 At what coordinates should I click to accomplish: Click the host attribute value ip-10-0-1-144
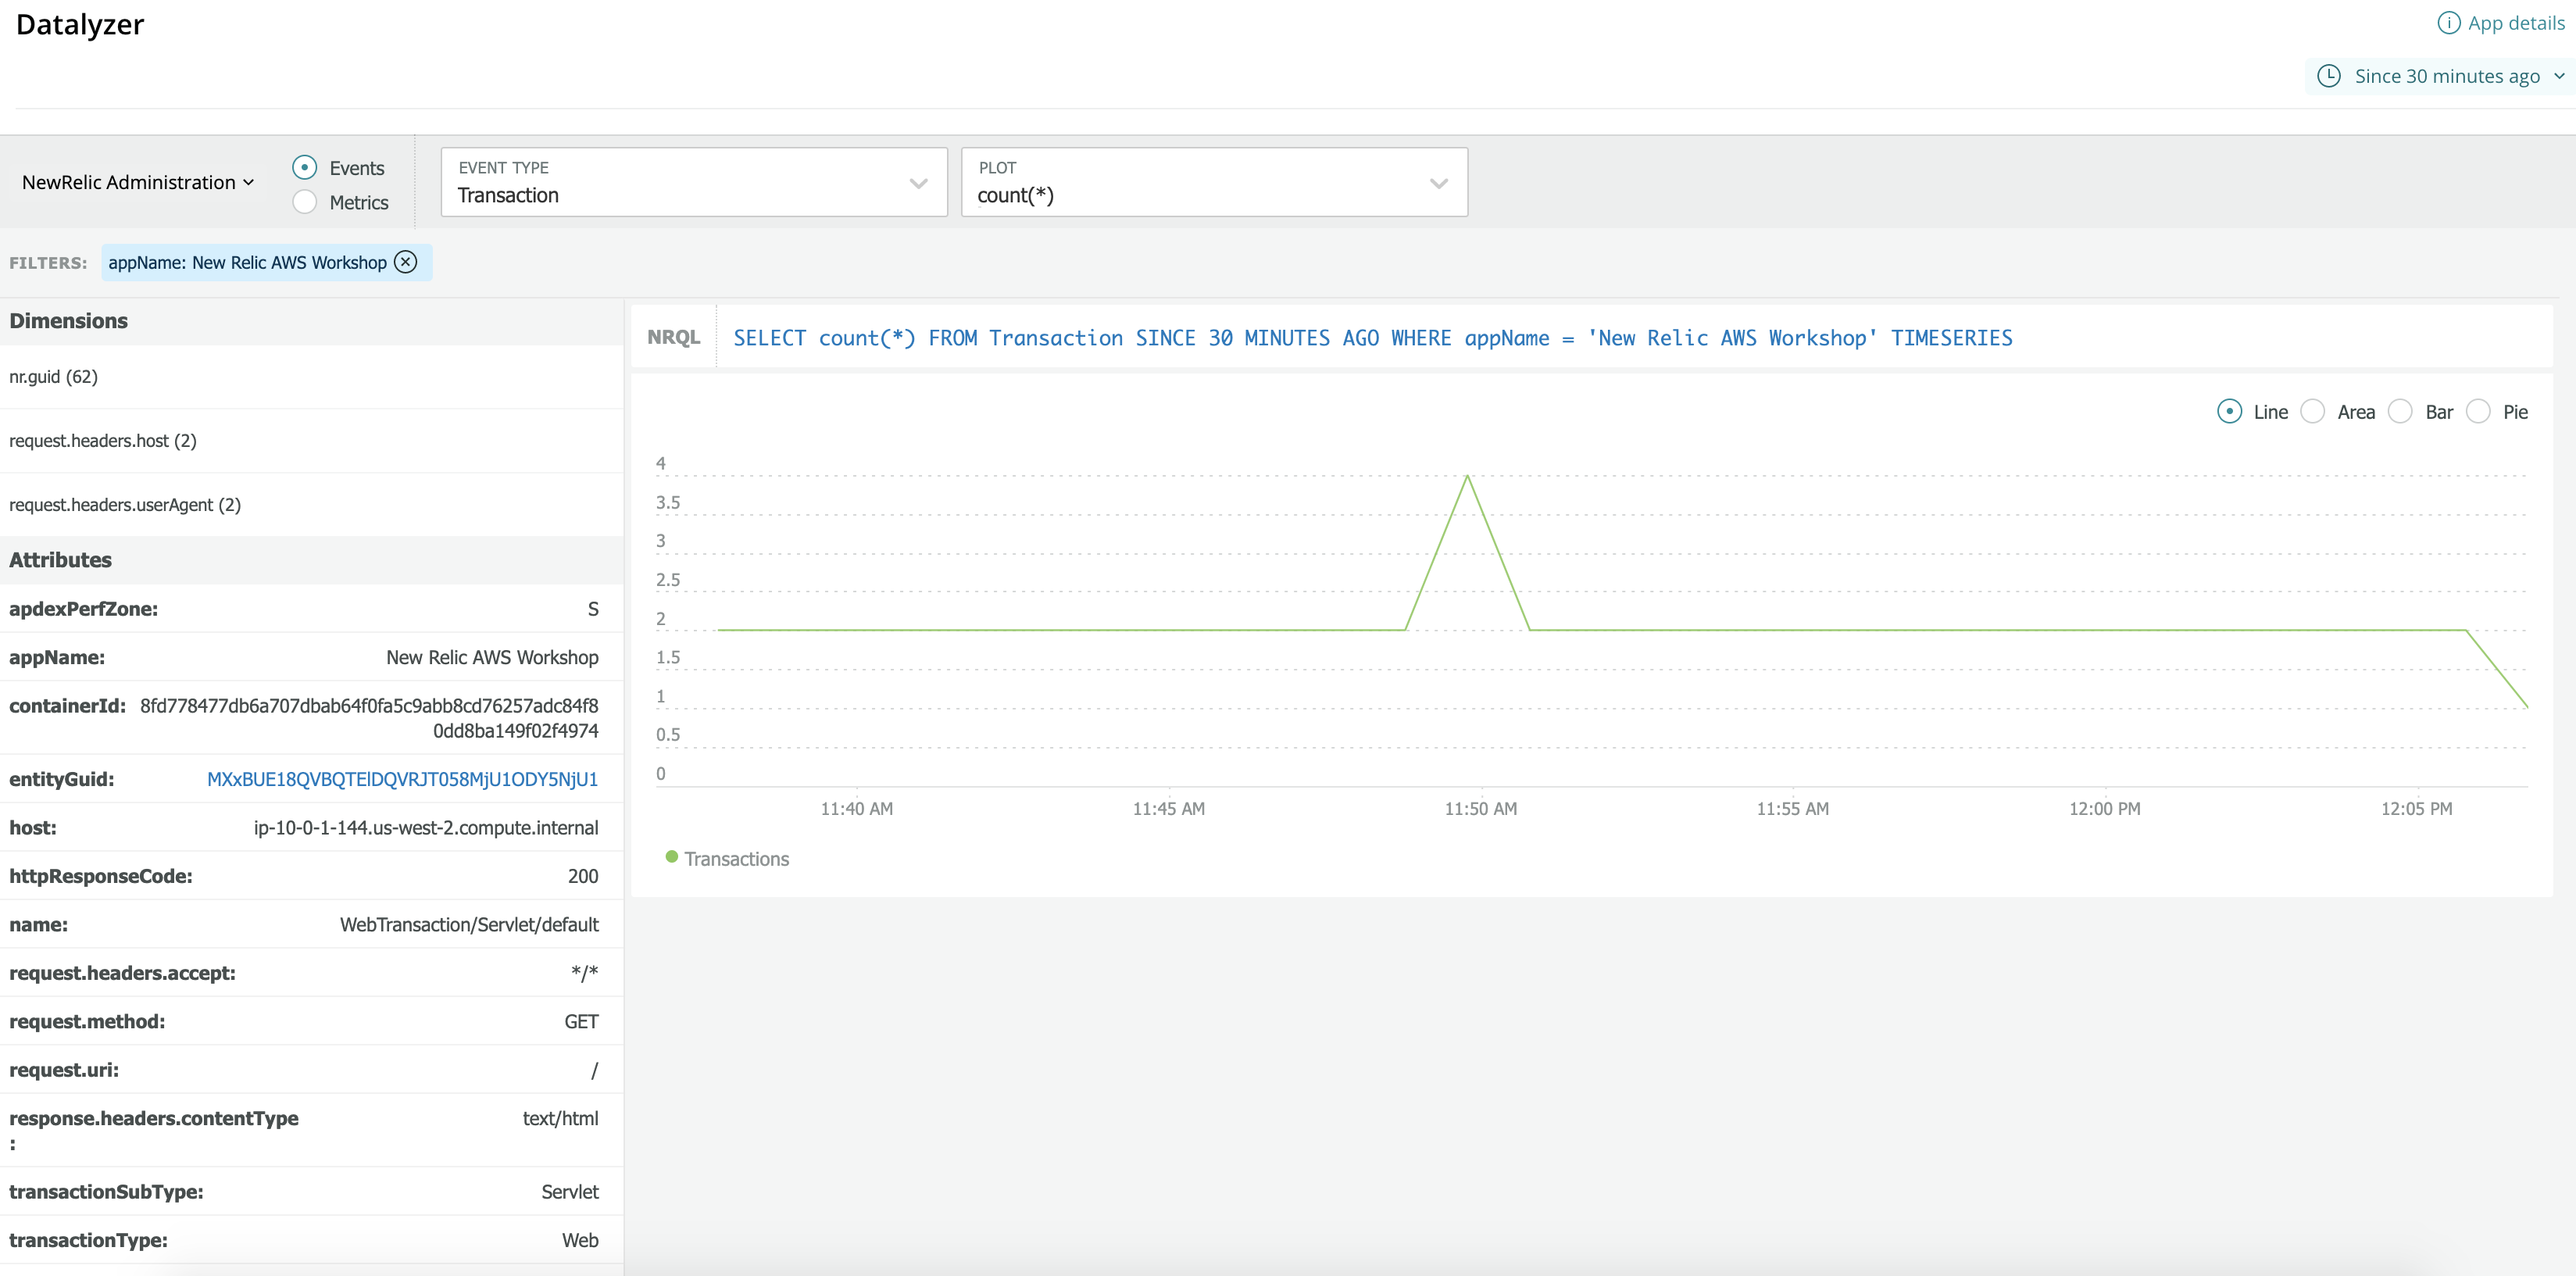point(426,828)
